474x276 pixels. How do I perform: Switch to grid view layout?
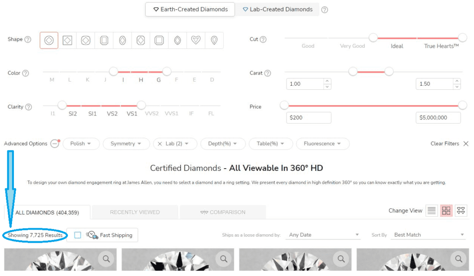coord(446,211)
